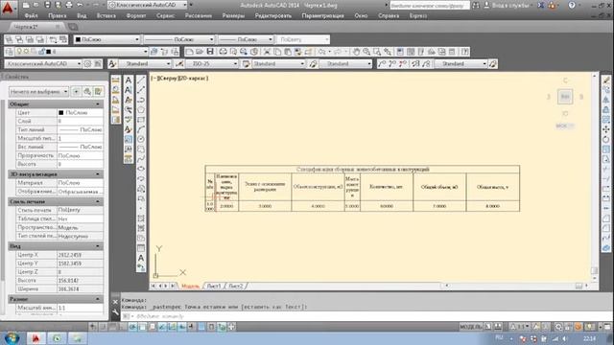Open the Color control ПоСлою dropdown
This screenshot has height=345, width=614.
point(106,39)
